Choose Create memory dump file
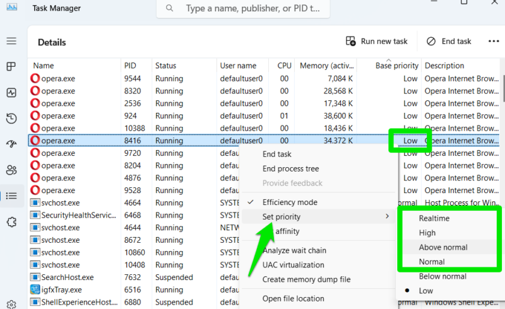 306,279
